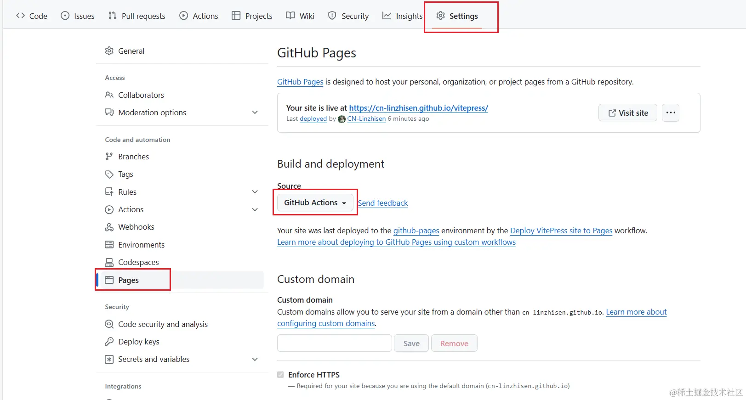Screen dimensions: 746x400
Task: Select the Settings tab
Action: 457,16
